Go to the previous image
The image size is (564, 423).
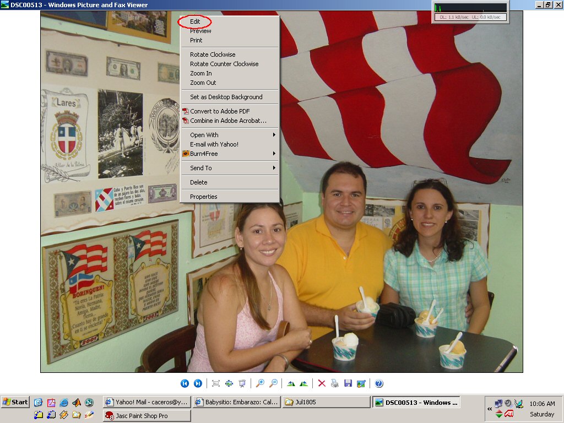(x=185, y=383)
